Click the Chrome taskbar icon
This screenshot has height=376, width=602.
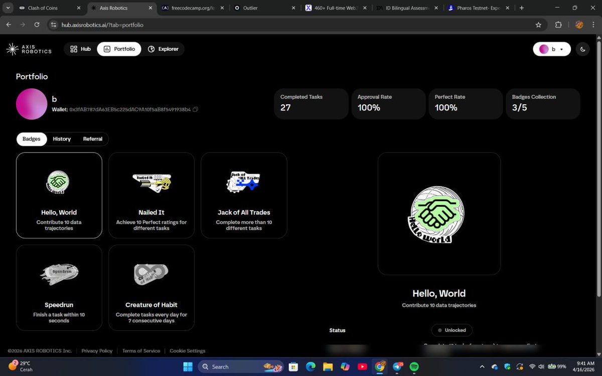tap(380, 366)
